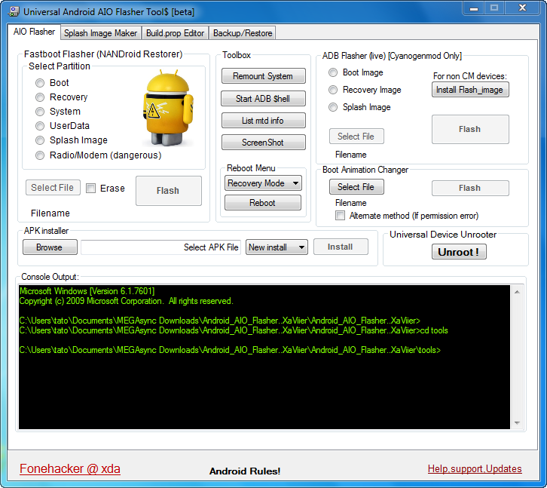547x488 pixels.
Task: Click Select File in Boot Animation Changer
Action: tap(356, 187)
